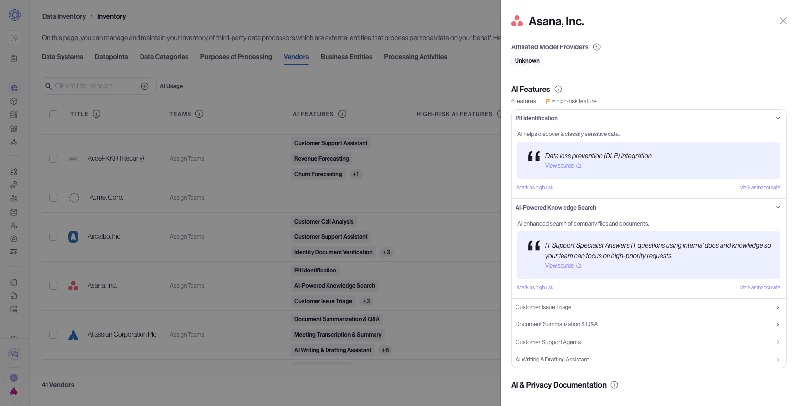Open the lightning quick-actions sidebar icon
The image size is (797, 406).
click(14, 37)
